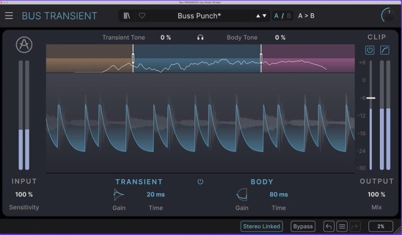Image resolution: width=402 pixels, height=235 pixels.
Task: Favorite the preset with heart icon
Action: (142, 16)
